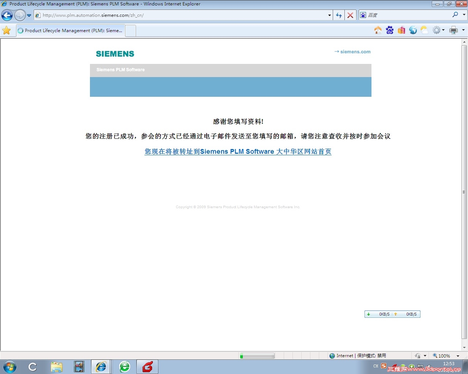Image resolution: width=468 pixels, height=374 pixels.
Task: Click the C app taskbar icon
Action: click(33, 367)
